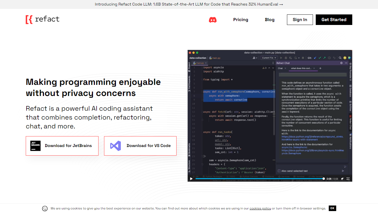
Task: Open the Current File run configuration dropdown
Action: [269, 58]
